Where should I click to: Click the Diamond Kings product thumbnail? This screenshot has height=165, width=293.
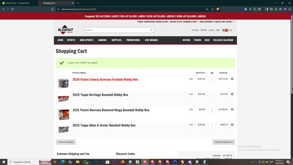63,114
